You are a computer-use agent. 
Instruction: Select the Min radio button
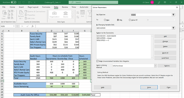[x=118, y=20]
